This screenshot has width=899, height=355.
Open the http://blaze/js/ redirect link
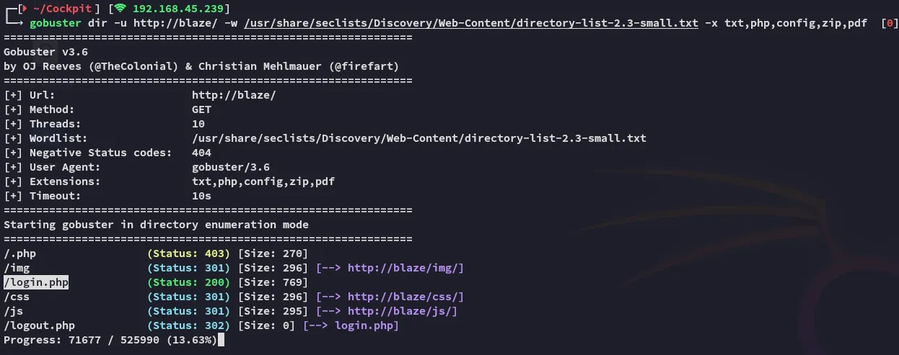(x=403, y=311)
